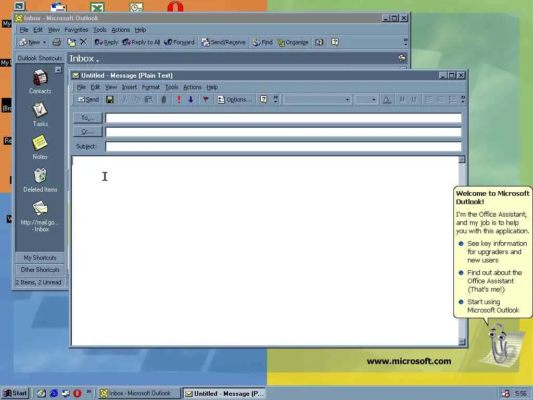The image size is (533, 400).
Task: Open the Favorites menu in Outlook Inbox window
Action: pyautogui.click(x=76, y=30)
